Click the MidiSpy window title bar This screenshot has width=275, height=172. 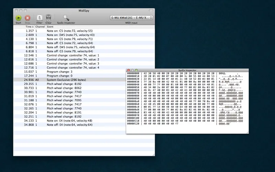click(x=84, y=11)
